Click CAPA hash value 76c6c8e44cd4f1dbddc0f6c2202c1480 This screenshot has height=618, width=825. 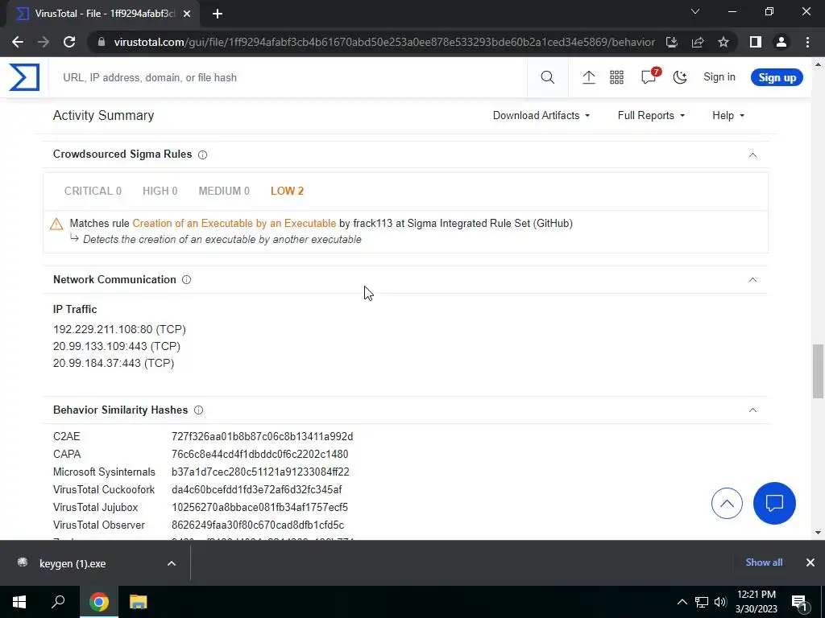pos(260,454)
